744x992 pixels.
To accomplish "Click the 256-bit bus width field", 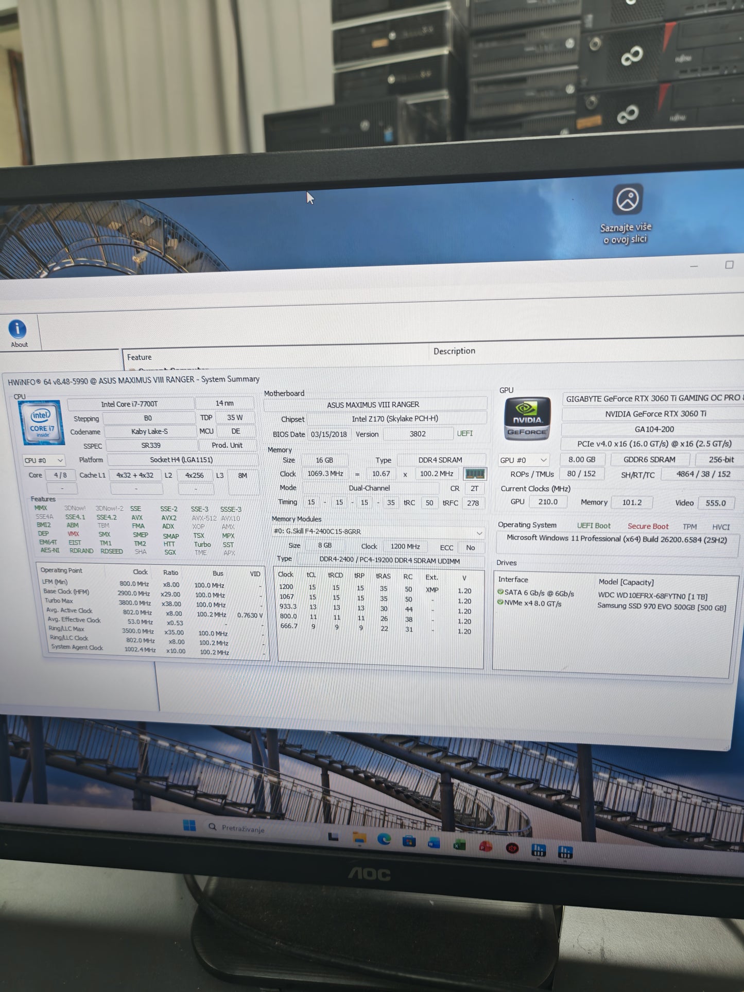I will pyautogui.click(x=720, y=459).
